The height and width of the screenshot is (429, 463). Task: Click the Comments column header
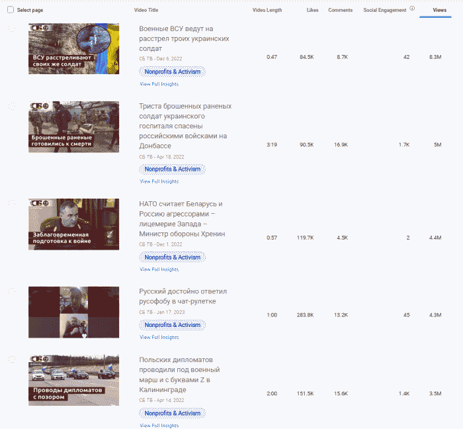point(340,10)
